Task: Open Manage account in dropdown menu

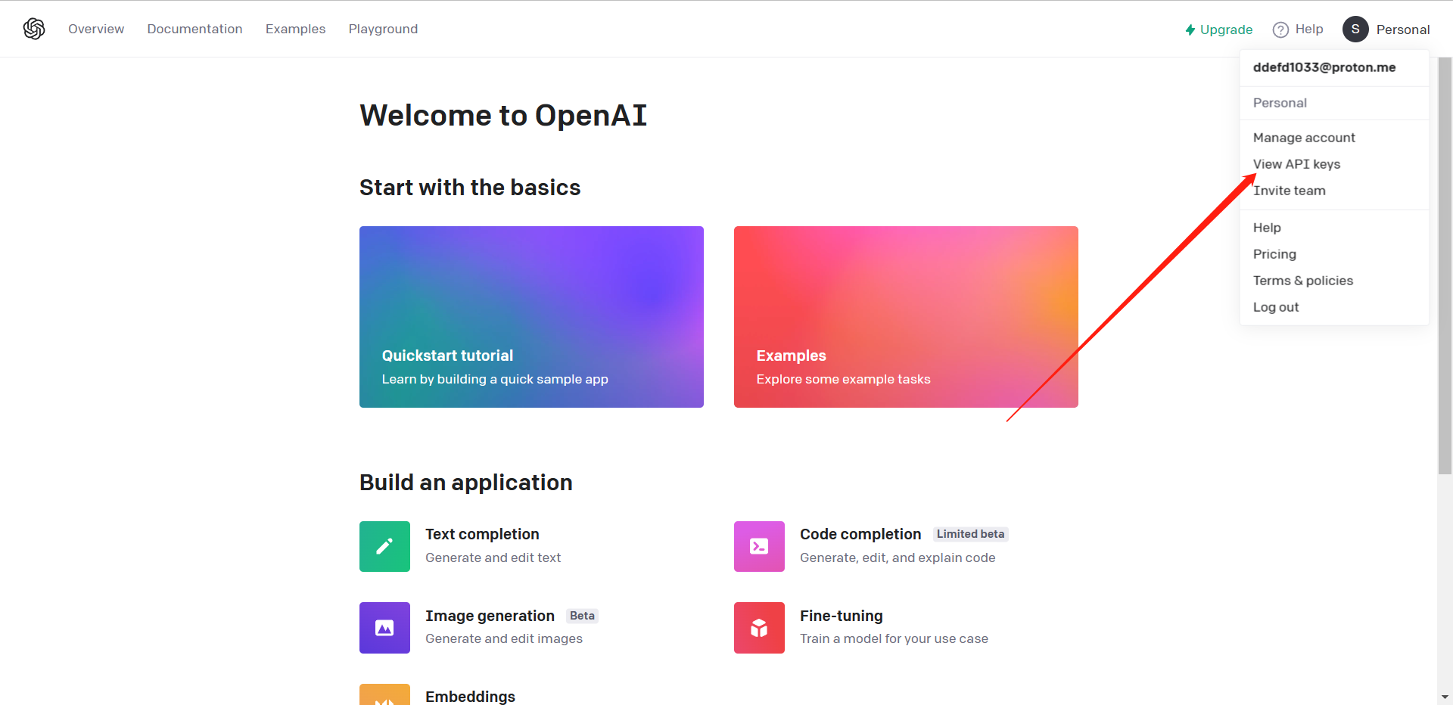Action: pyautogui.click(x=1304, y=138)
